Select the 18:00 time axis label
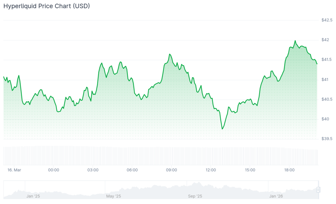The height and width of the screenshot is (204, 336). (289, 170)
